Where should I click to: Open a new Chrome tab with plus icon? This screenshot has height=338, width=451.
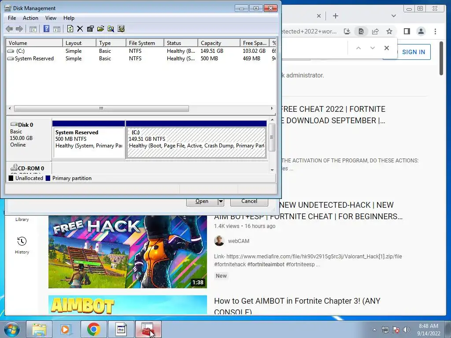click(x=335, y=16)
